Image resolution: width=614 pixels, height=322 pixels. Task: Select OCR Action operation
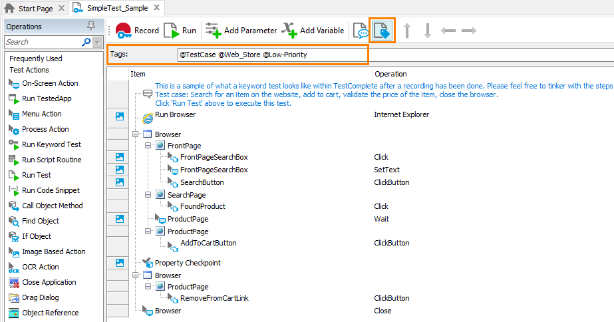coord(40,267)
